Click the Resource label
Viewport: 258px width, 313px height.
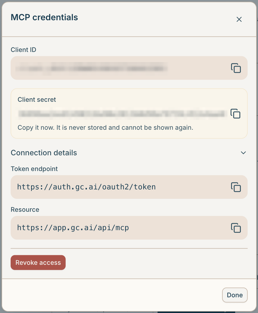click(x=25, y=210)
